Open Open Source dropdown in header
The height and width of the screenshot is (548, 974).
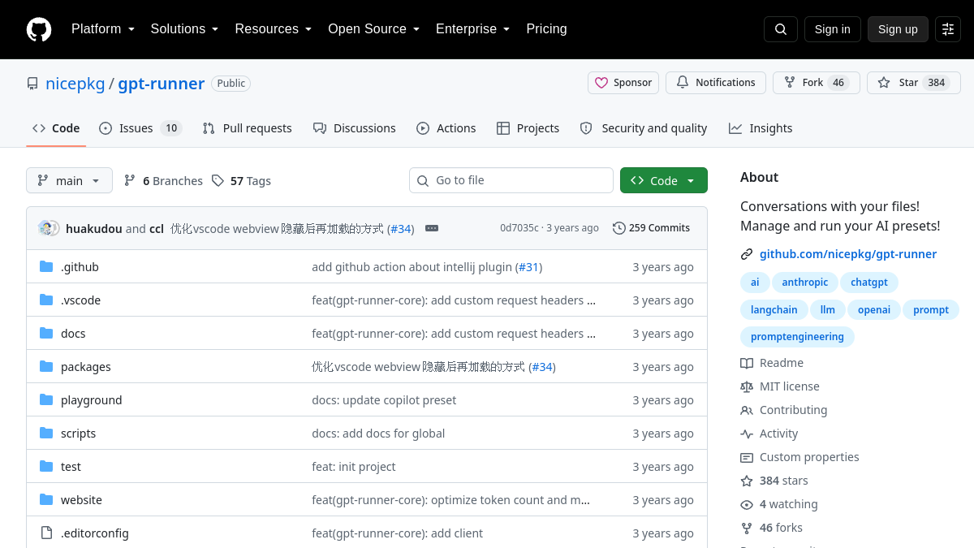click(374, 29)
